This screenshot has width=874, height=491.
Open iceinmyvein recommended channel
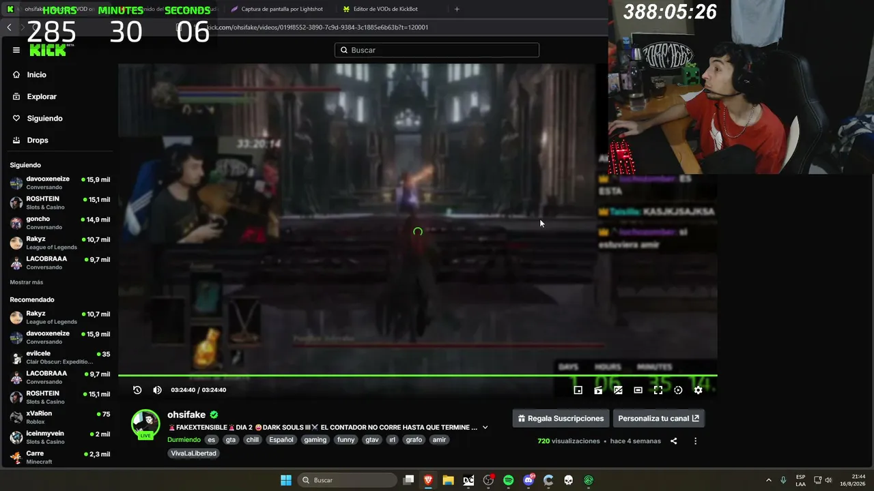[60, 437]
